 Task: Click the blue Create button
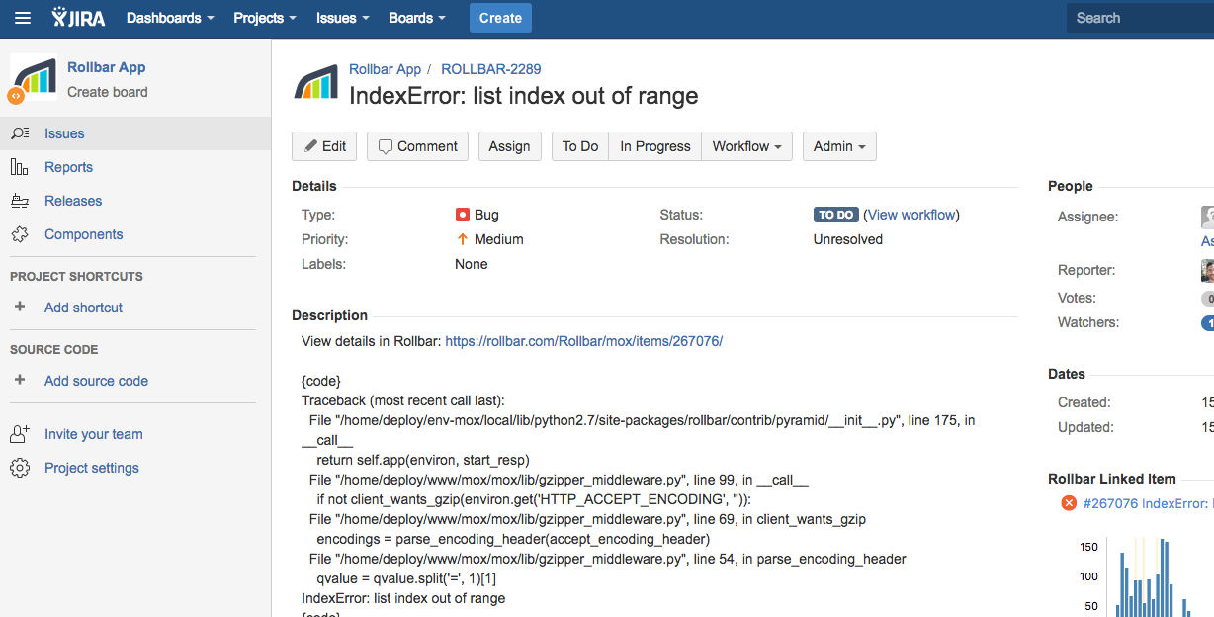(500, 18)
